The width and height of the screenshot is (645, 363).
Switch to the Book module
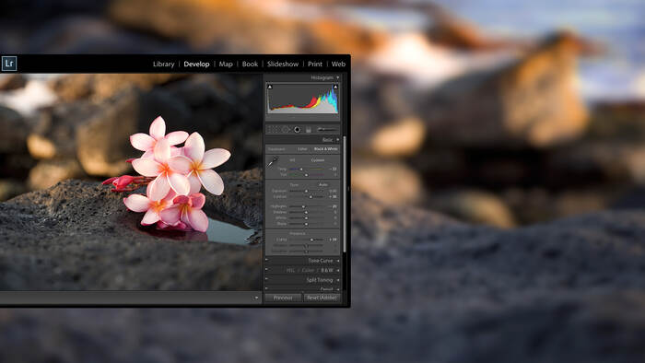click(250, 64)
